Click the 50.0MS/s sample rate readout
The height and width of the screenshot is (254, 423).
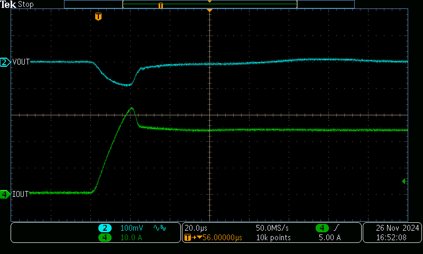coord(272,228)
